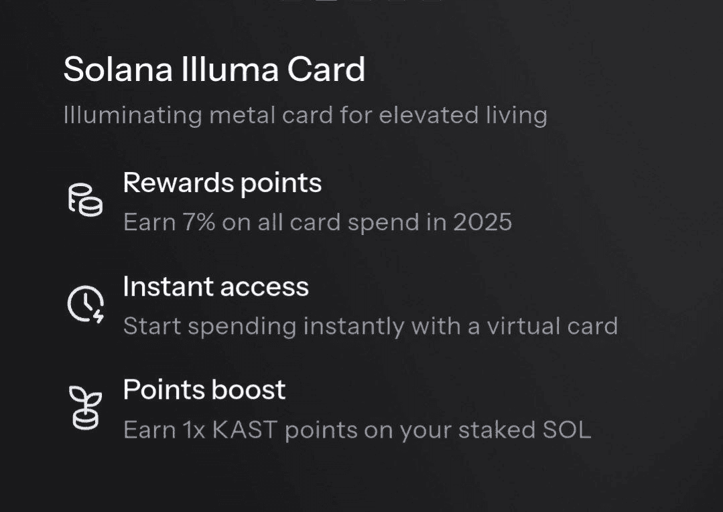The image size is (723, 512).
Task: Click the '7%' figure in rewards text
Action: [x=199, y=222]
